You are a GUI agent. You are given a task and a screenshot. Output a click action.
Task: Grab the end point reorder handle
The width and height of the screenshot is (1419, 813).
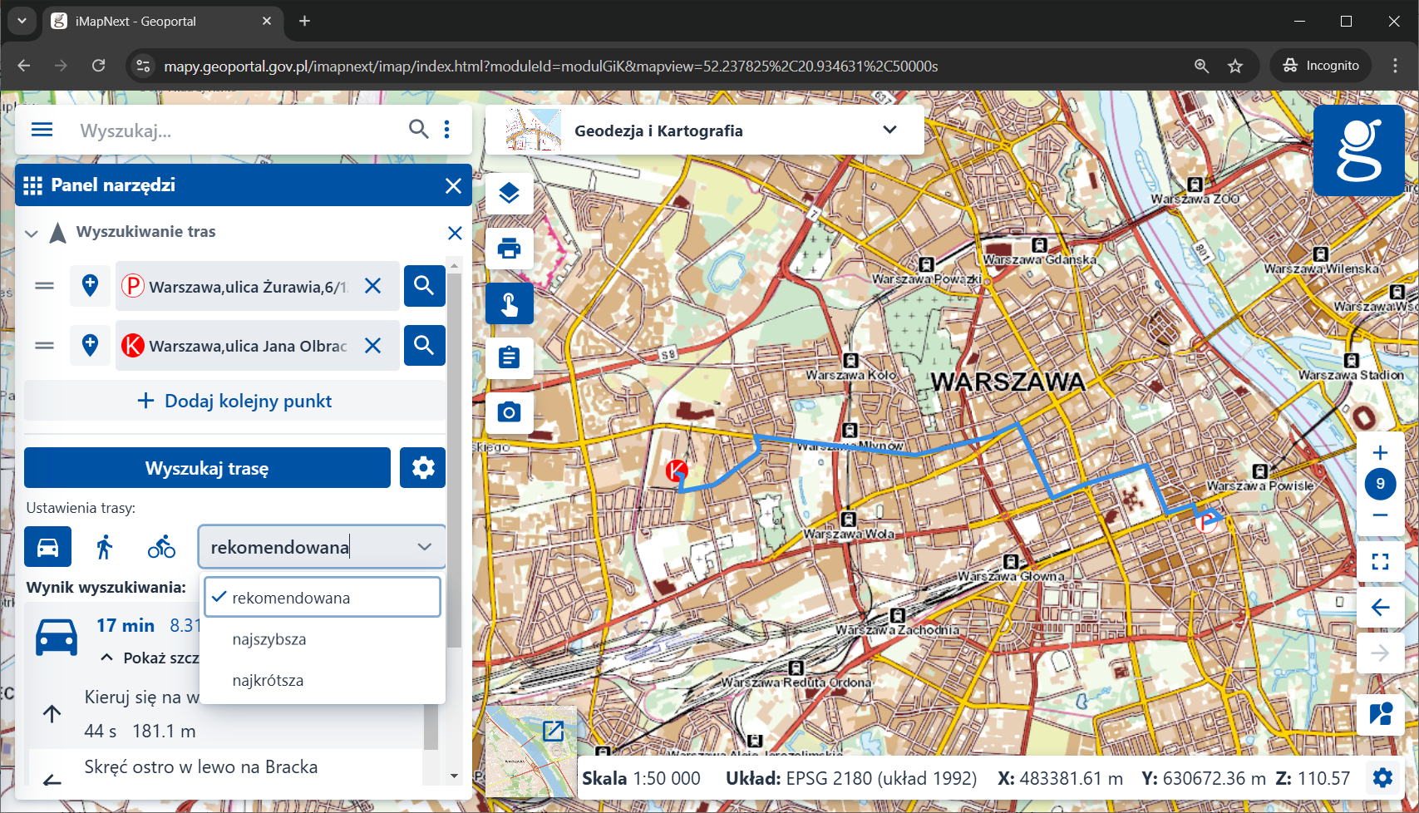click(x=44, y=345)
